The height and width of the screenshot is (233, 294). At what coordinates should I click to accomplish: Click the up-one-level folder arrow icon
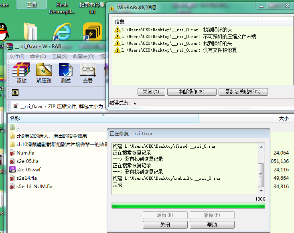point(15,92)
